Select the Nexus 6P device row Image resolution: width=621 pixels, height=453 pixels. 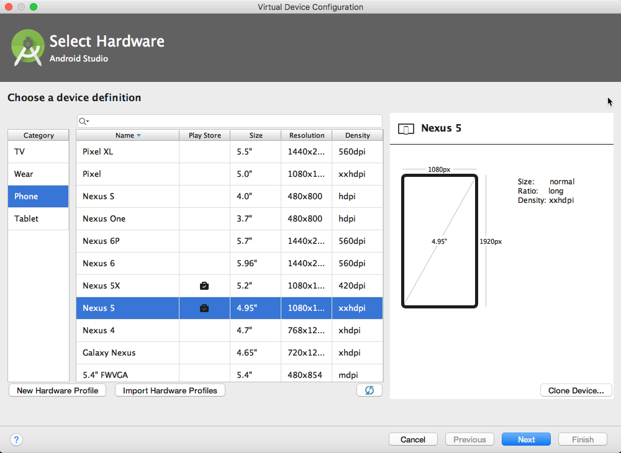coord(230,241)
